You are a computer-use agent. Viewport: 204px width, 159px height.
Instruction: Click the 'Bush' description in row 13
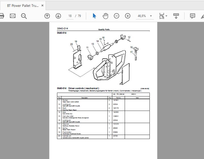click(64, 108)
